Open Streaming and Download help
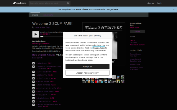The image size is (177, 110). (x=135, y=60)
